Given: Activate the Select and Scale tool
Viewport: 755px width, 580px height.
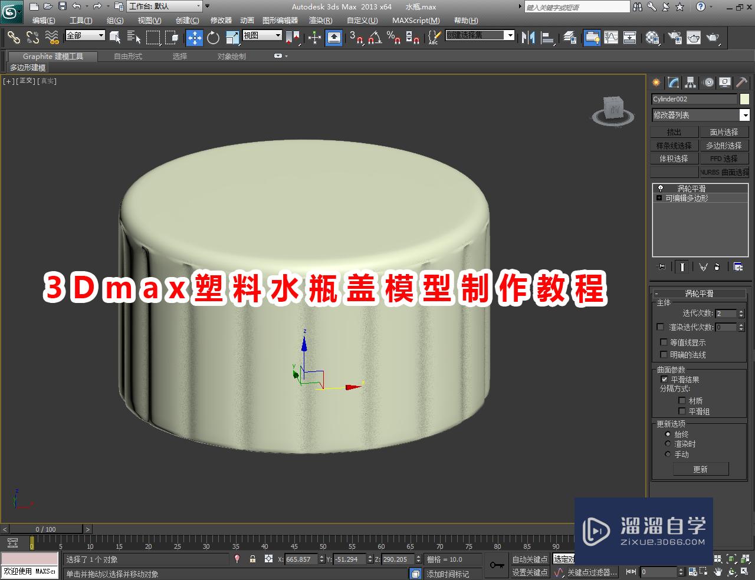Looking at the screenshot, I should pyautogui.click(x=232, y=37).
